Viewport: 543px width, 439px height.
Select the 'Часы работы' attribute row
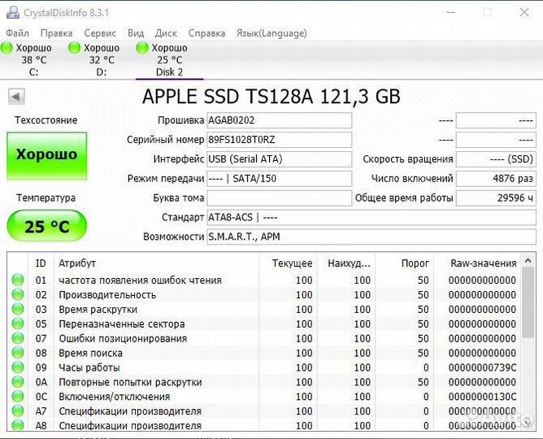264,367
